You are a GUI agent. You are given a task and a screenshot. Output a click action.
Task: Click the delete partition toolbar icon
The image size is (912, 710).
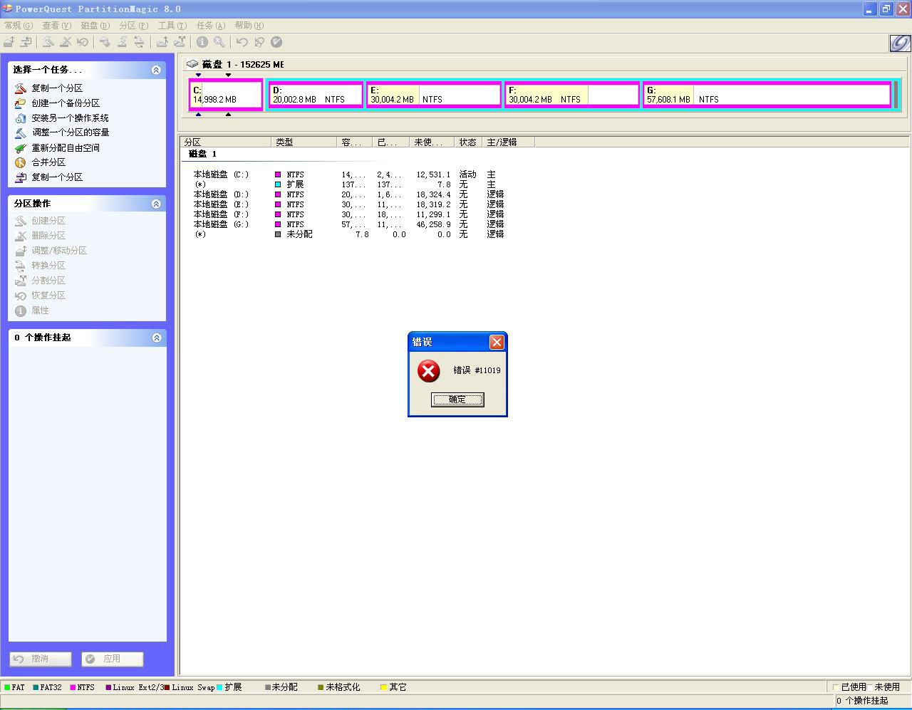(66, 42)
